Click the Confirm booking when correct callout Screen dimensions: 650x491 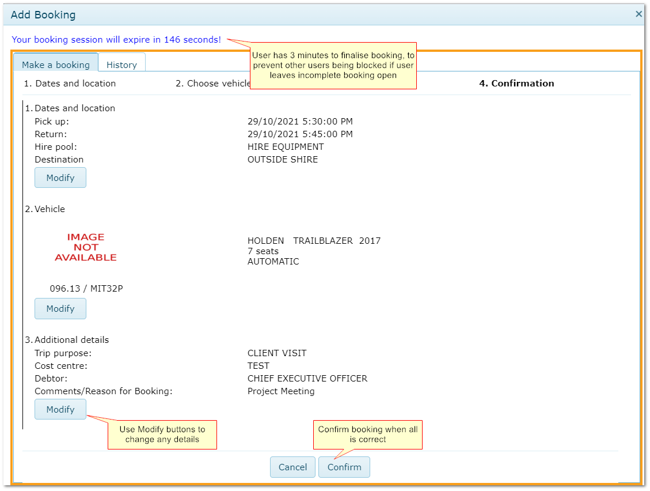coord(368,435)
